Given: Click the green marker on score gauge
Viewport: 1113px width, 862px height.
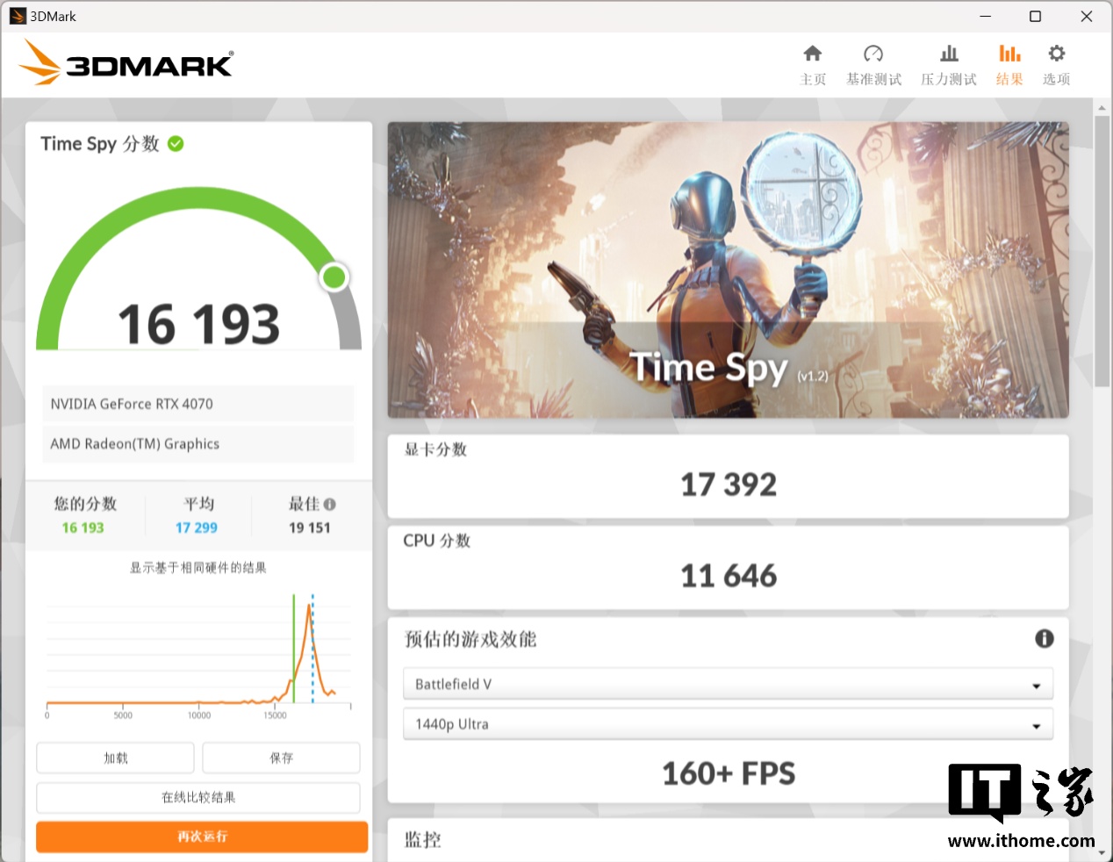Looking at the screenshot, I should (x=334, y=277).
